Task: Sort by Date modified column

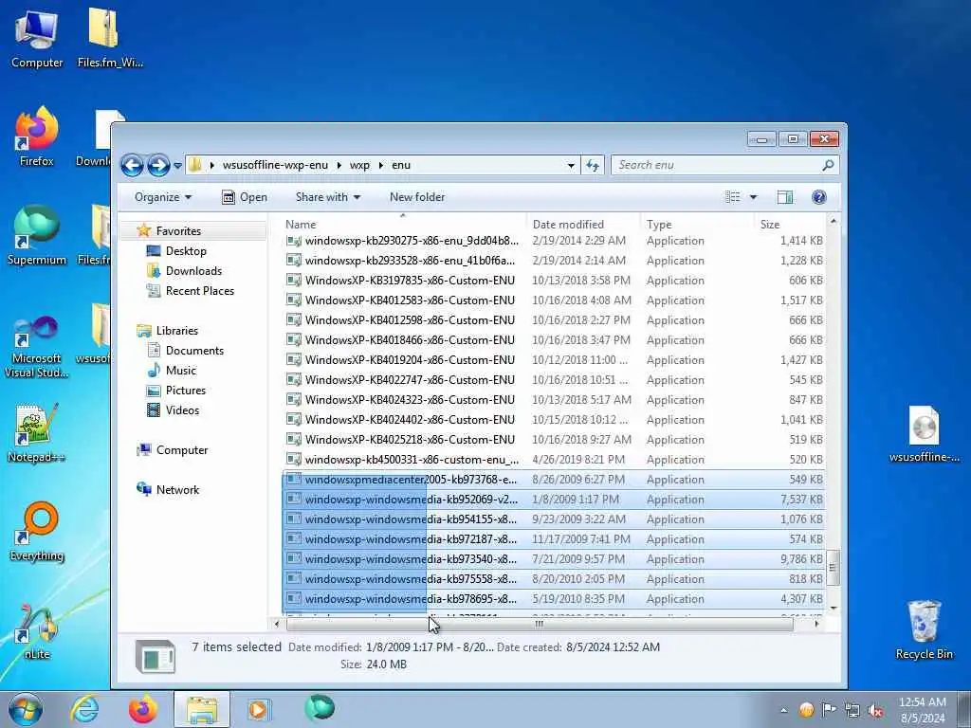Action: point(582,224)
